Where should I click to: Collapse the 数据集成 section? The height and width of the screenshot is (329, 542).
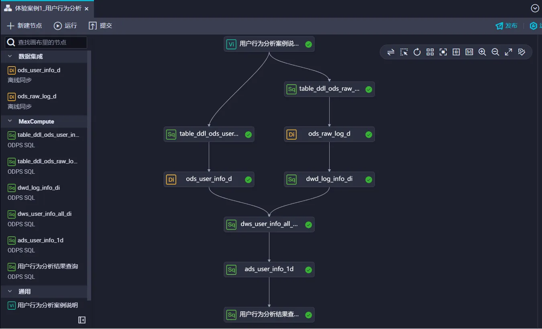10,57
